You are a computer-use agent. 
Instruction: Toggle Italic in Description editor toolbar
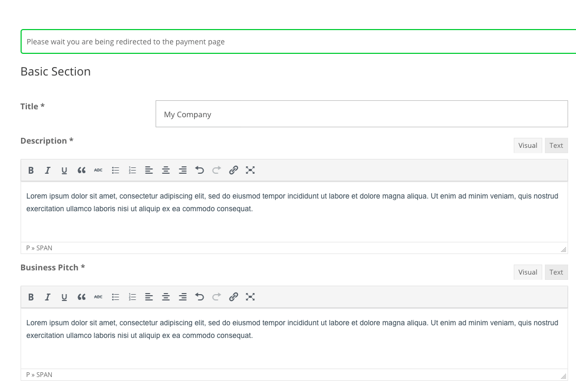[x=47, y=170]
